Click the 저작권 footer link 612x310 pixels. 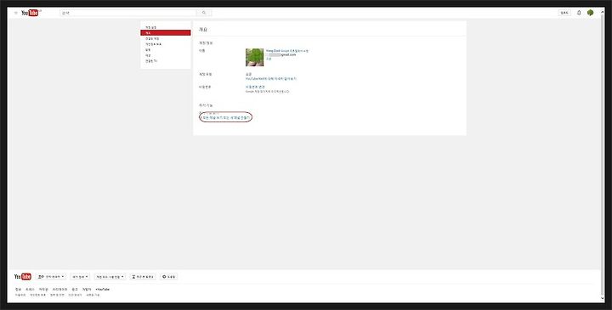[43, 290]
